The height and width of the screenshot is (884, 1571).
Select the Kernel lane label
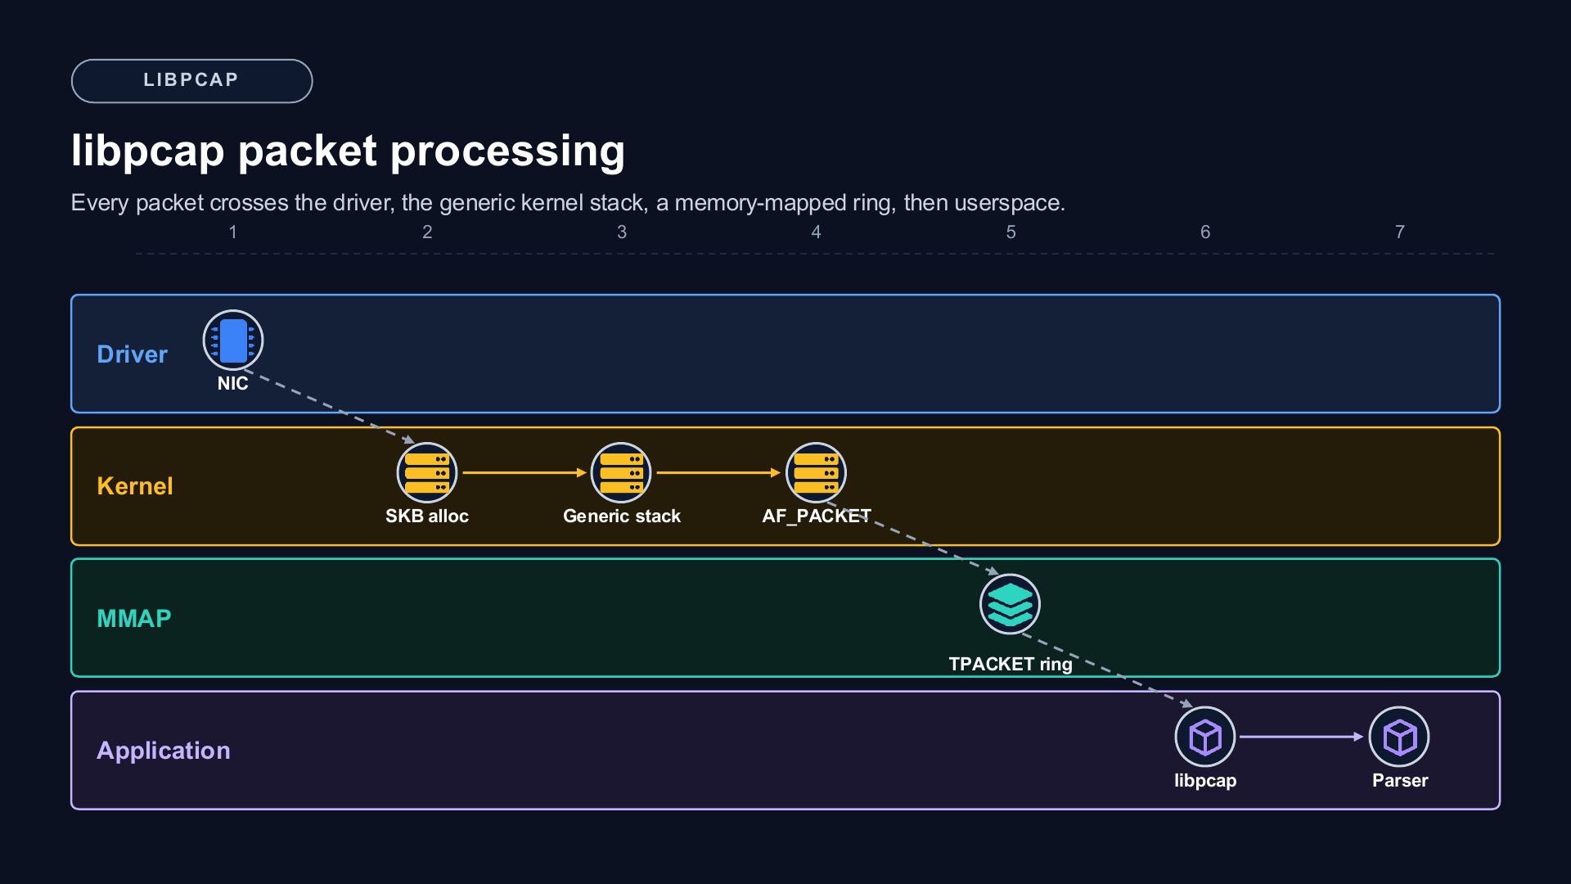[x=135, y=486]
